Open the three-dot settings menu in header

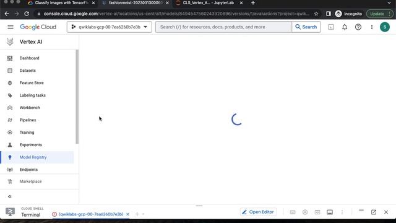click(372, 27)
